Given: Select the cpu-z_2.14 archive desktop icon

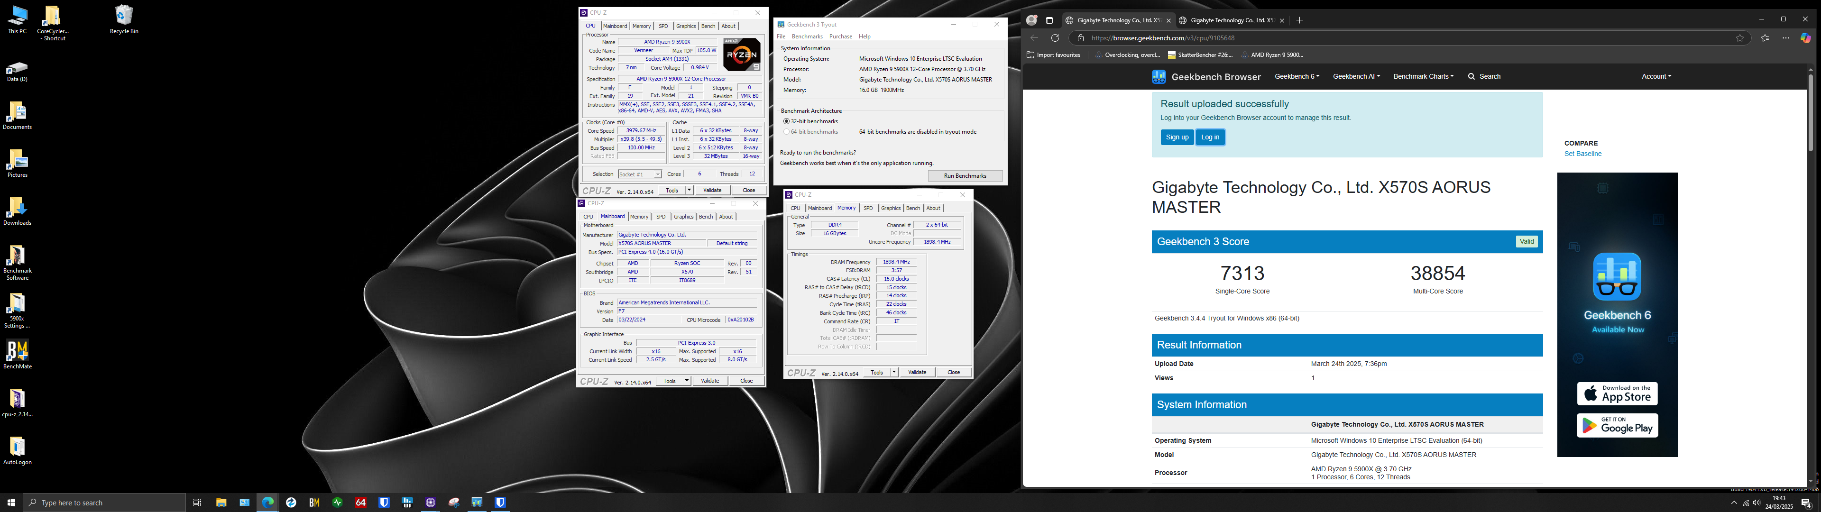Looking at the screenshot, I should pos(17,403).
